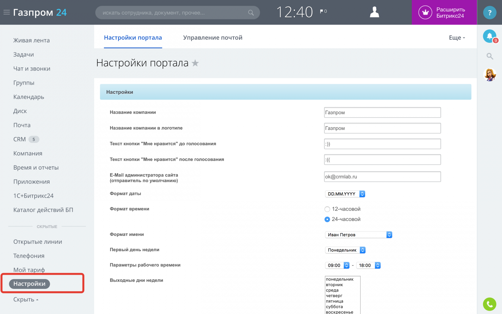The image size is (502, 314).
Task: Select the 12-часовой time format
Action: [x=327, y=209]
